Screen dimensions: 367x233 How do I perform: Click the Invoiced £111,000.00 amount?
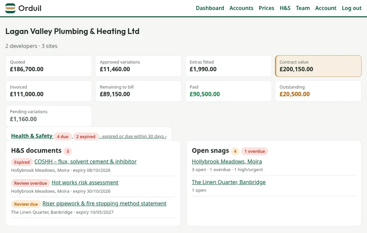[x=27, y=94]
